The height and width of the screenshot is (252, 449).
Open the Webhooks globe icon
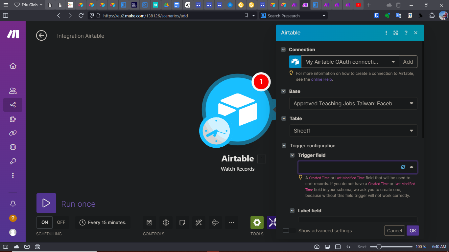pos(13,147)
